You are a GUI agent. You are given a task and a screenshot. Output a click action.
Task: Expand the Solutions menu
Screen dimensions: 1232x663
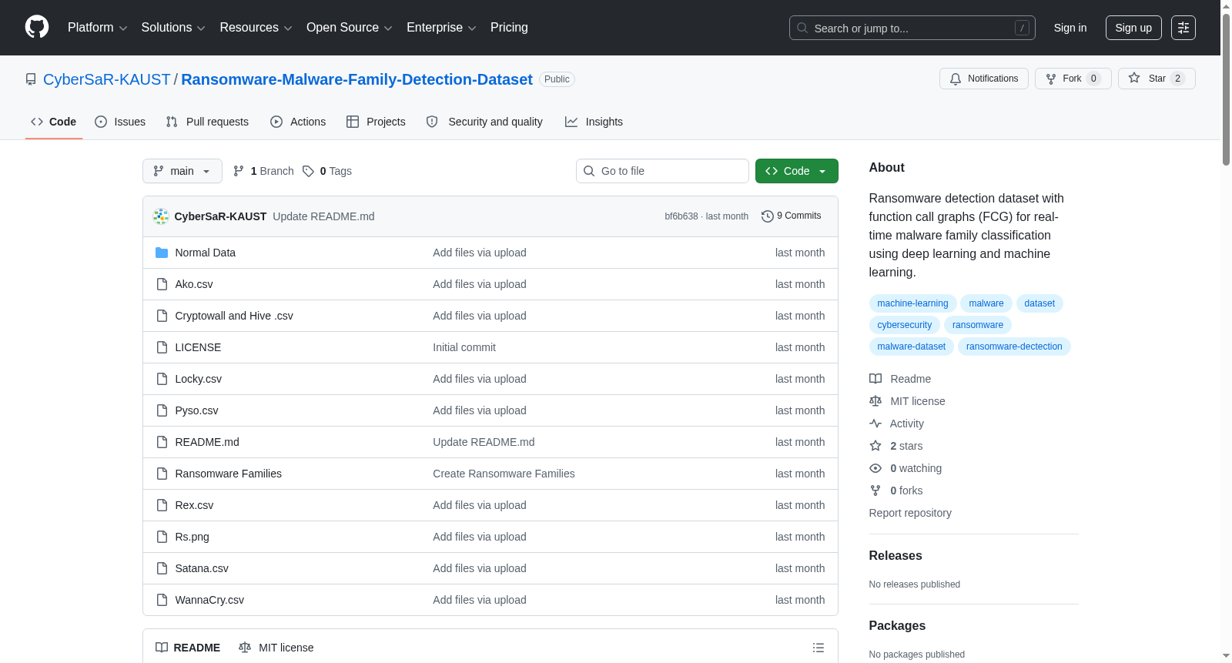point(173,28)
